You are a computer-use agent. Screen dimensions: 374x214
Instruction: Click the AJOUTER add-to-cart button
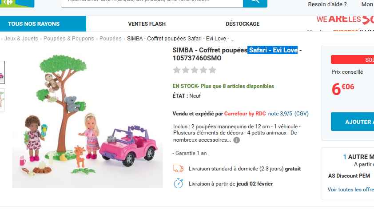(x=353, y=122)
